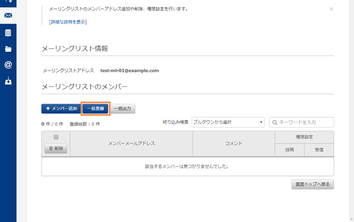This screenshot has width=354, height=222.
Task: Click the scrollbar down arrow at the bottom right
Action: coord(350,218)
